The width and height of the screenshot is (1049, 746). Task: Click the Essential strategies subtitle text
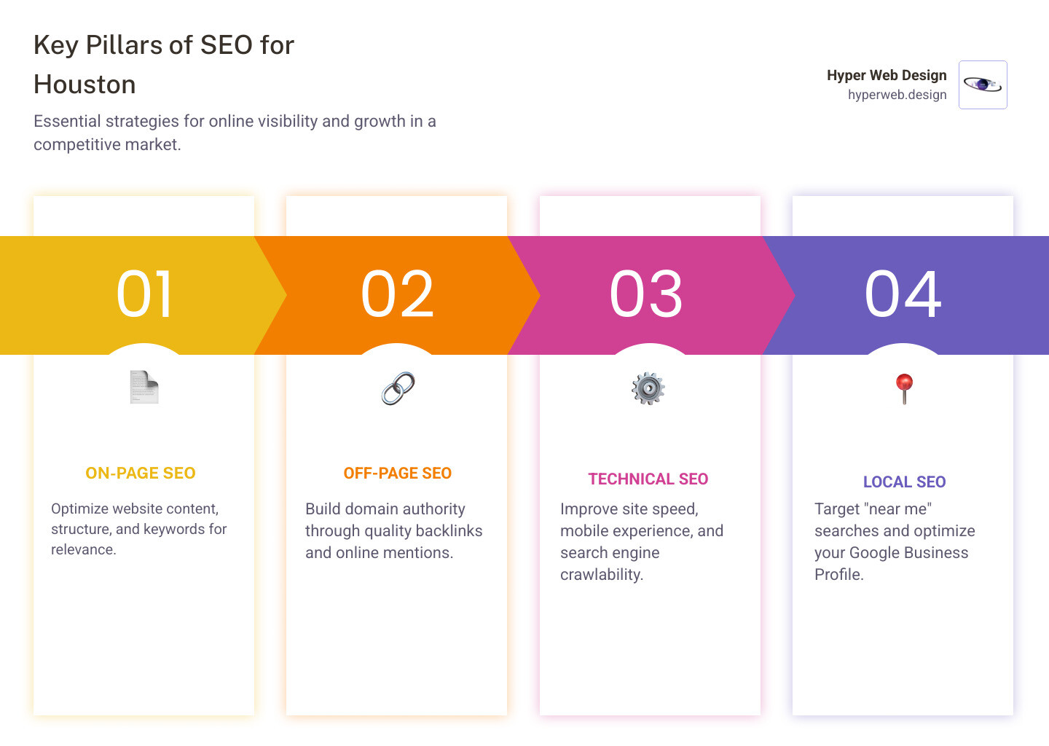tap(235, 133)
